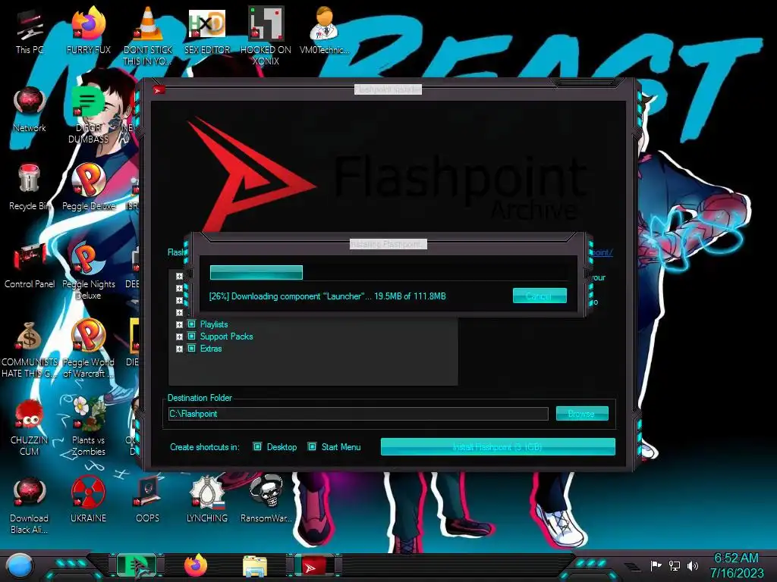Viewport: 777px width, 582px height.
Task: Cancel the Launcher component download
Action: pyautogui.click(x=539, y=296)
